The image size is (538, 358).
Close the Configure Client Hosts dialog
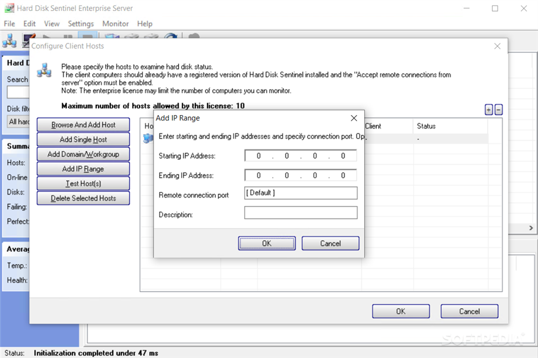click(497, 46)
